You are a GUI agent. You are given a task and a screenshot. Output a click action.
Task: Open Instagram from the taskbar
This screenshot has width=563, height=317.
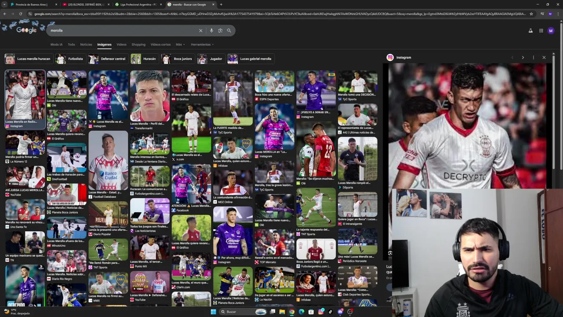click(x=321, y=312)
